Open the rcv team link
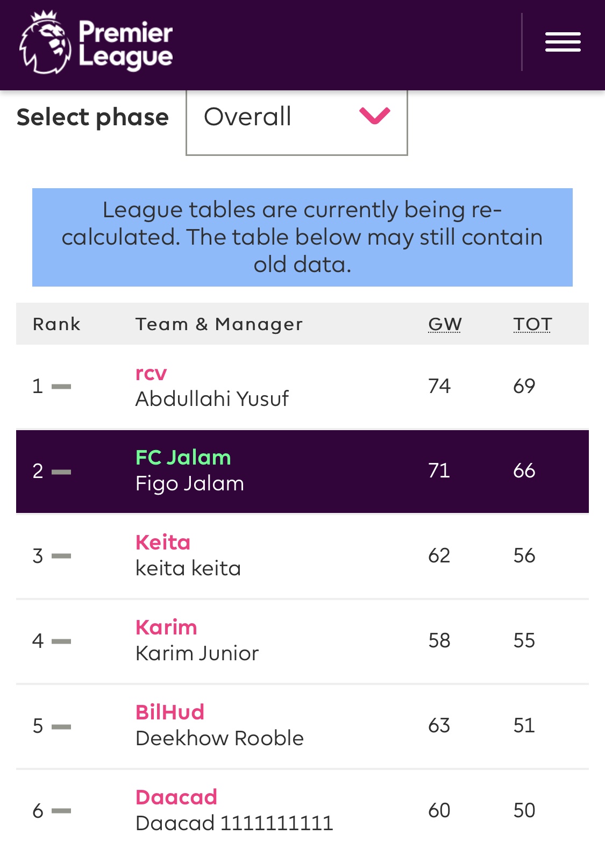This screenshot has height=849, width=605. [151, 373]
